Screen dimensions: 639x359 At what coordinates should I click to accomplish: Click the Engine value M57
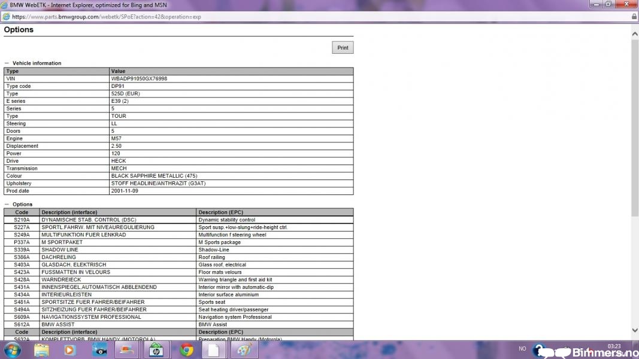click(116, 138)
